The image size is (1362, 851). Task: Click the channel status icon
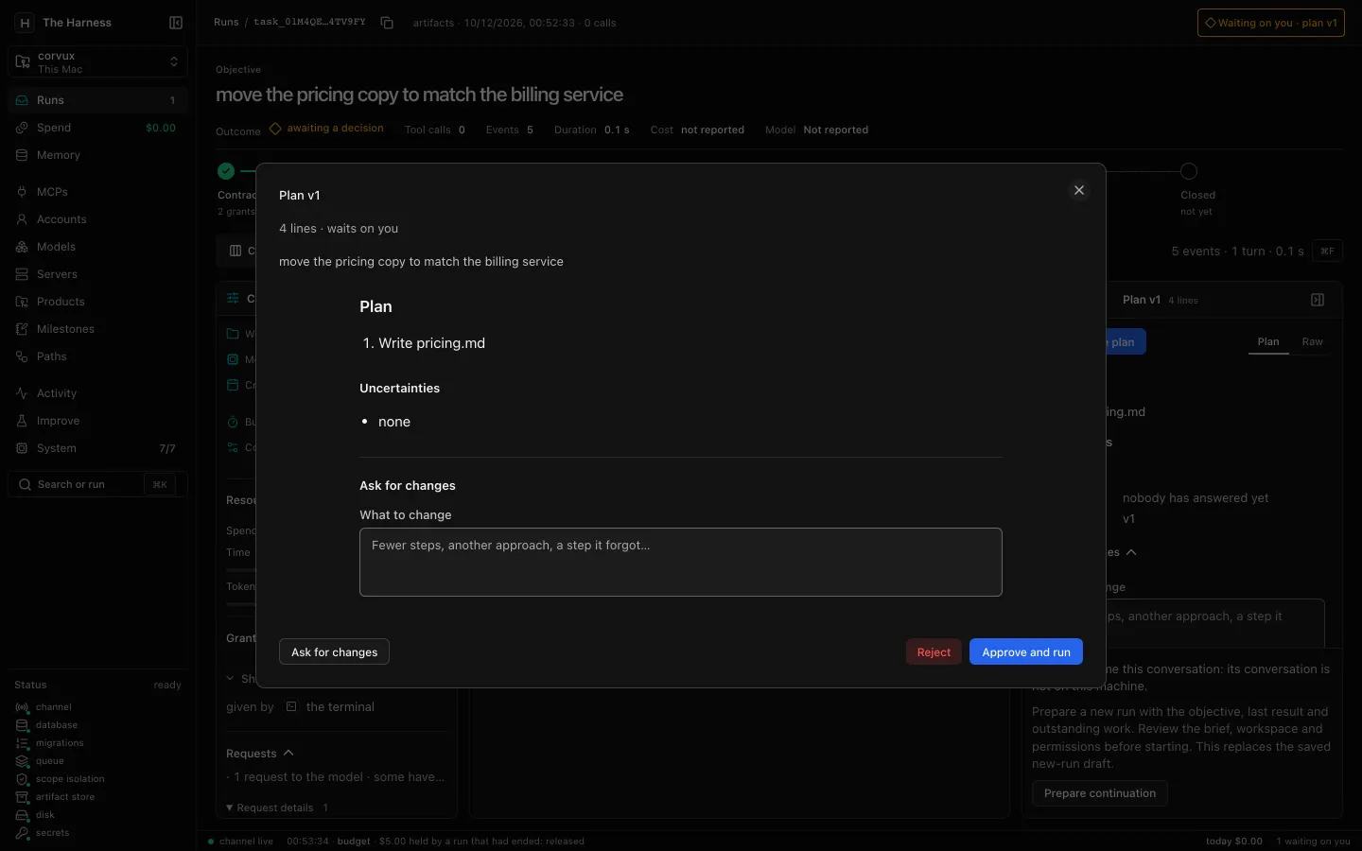coord(22,707)
